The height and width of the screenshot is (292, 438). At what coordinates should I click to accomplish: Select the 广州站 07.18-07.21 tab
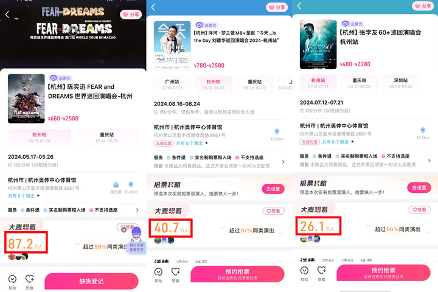pos(172,85)
